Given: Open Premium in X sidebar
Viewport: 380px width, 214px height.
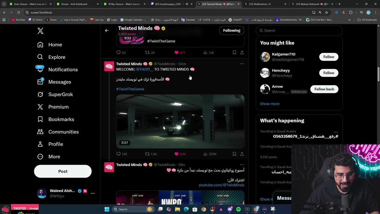Looking at the screenshot, I should [x=53, y=107].
